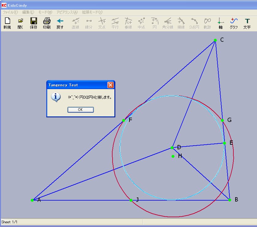
Task: Undo with the 戻す arrow icon
Action: coord(60,23)
